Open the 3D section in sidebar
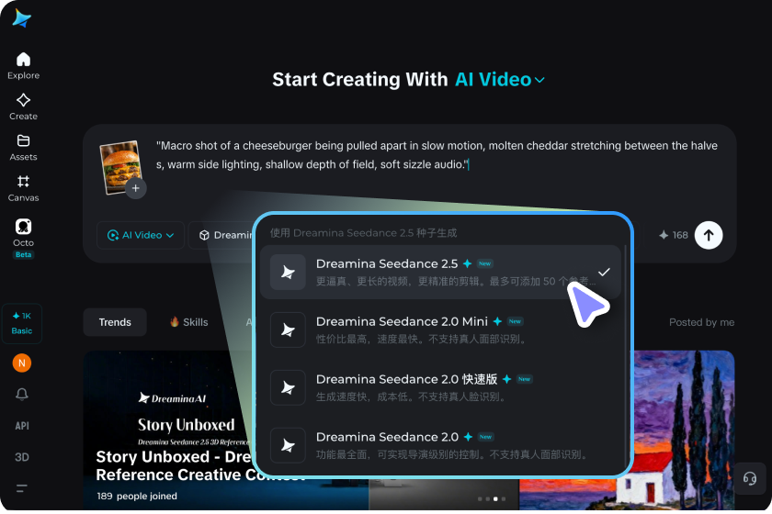 (x=22, y=457)
